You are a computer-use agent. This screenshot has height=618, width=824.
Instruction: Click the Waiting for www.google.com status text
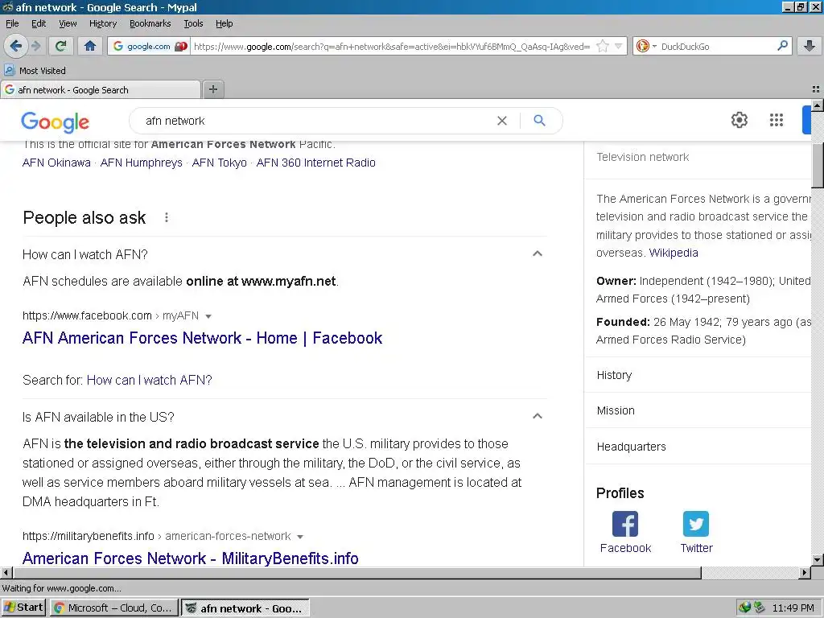pos(62,588)
